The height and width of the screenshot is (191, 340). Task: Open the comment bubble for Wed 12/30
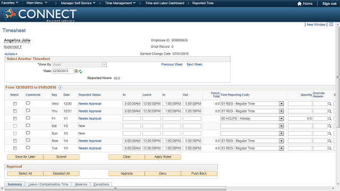(x=28, y=103)
